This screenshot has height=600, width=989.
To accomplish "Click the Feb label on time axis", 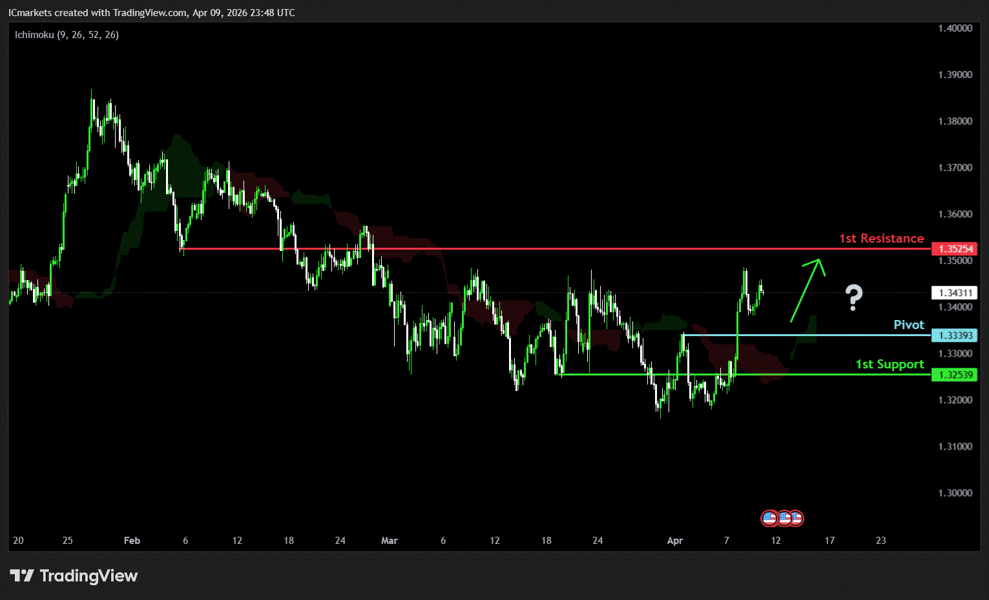I will (x=132, y=541).
